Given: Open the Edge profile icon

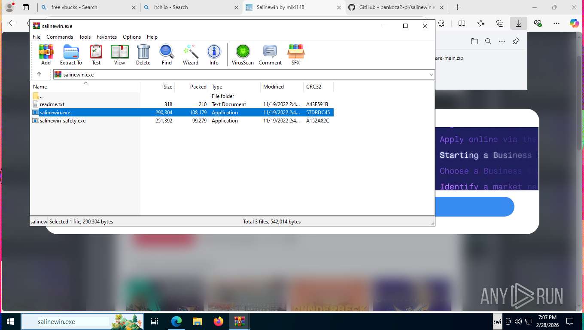Looking at the screenshot, I should point(9,7).
